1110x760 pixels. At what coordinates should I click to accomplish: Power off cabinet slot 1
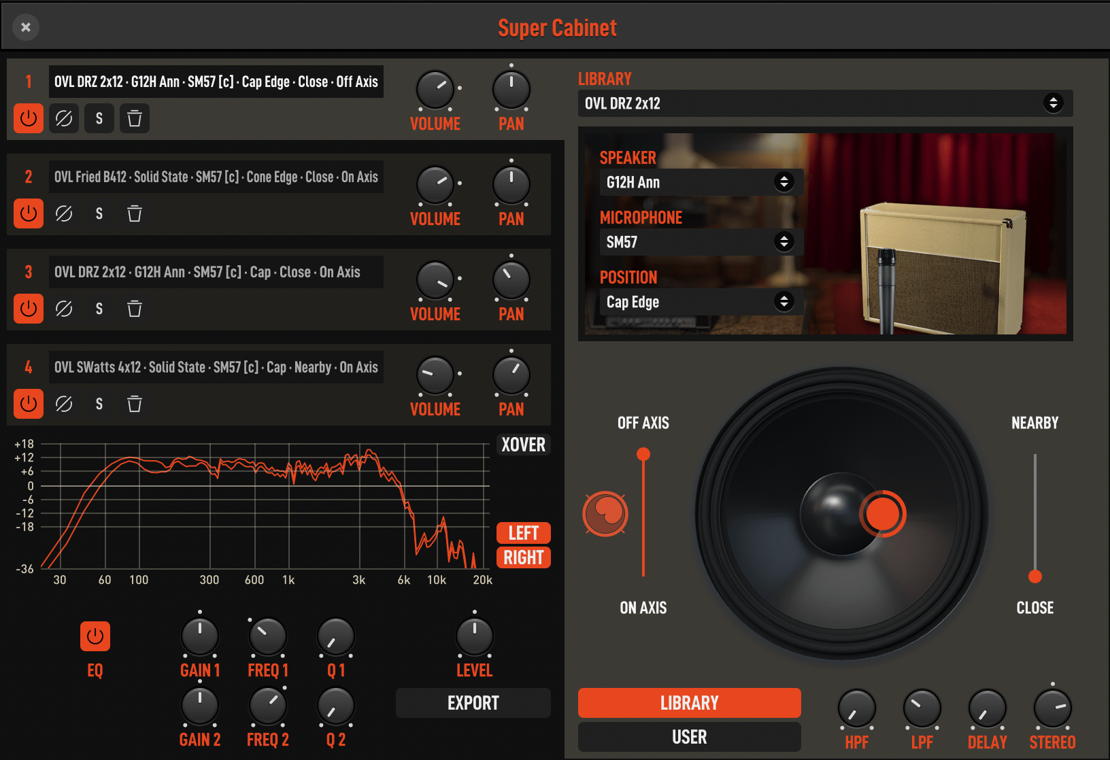pos(28,118)
